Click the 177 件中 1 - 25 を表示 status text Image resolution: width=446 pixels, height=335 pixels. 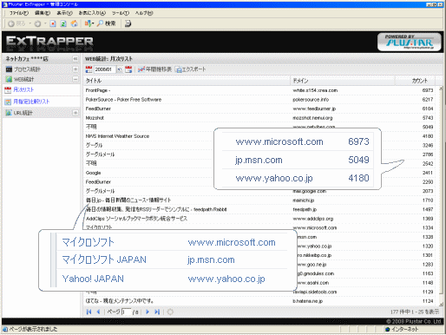click(x=415, y=312)
